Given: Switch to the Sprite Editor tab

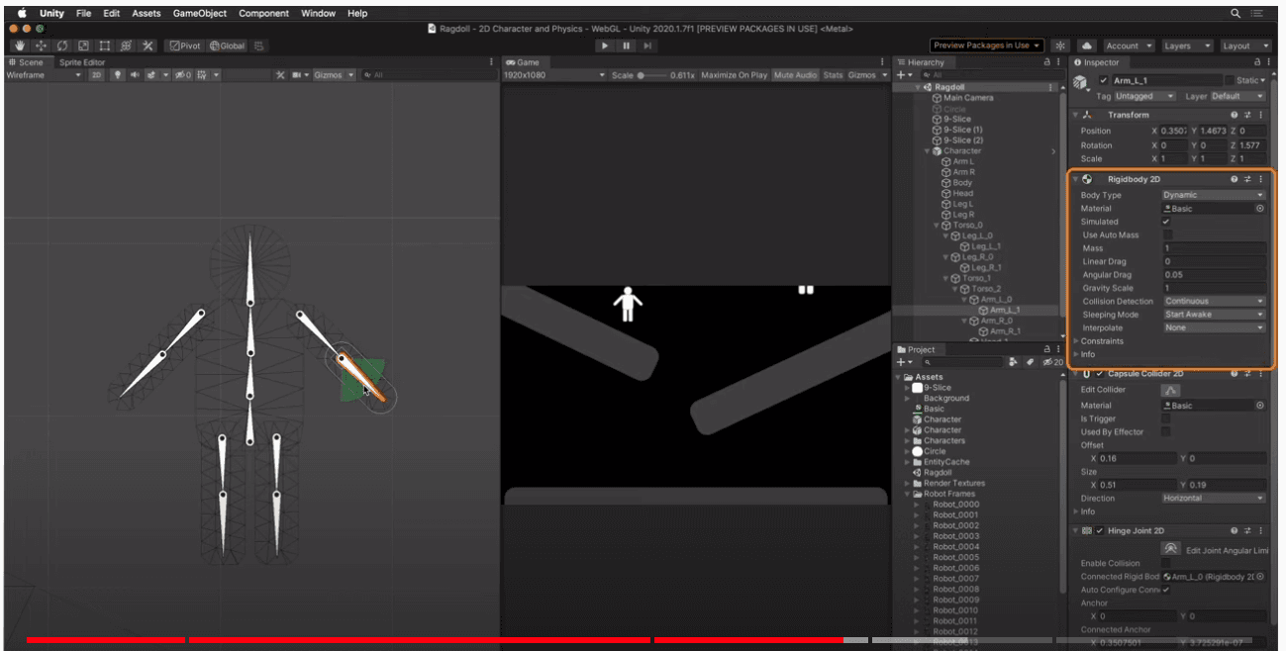Looking at the screenshot, I should coord(82,62).
